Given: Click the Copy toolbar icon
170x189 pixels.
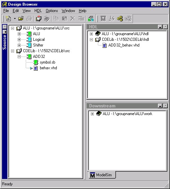Looking at the screenshot, I should 56,19.
